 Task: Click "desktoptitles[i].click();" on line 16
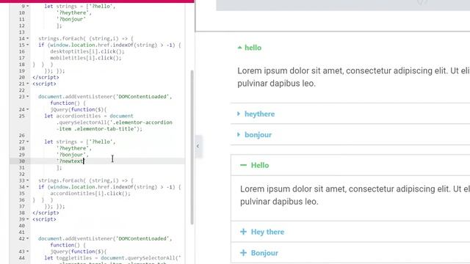[87, 51]
